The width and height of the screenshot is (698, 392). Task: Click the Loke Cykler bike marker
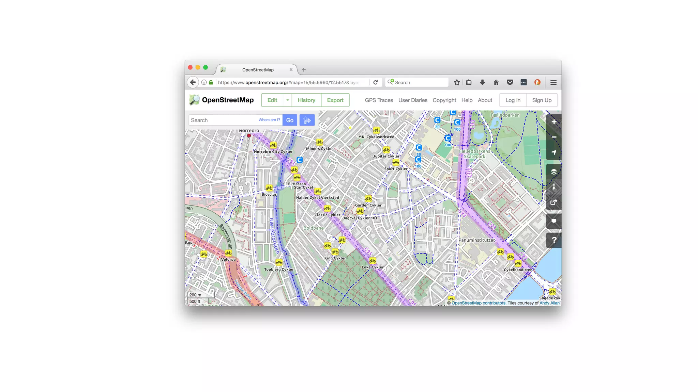(x=373, y=261)
